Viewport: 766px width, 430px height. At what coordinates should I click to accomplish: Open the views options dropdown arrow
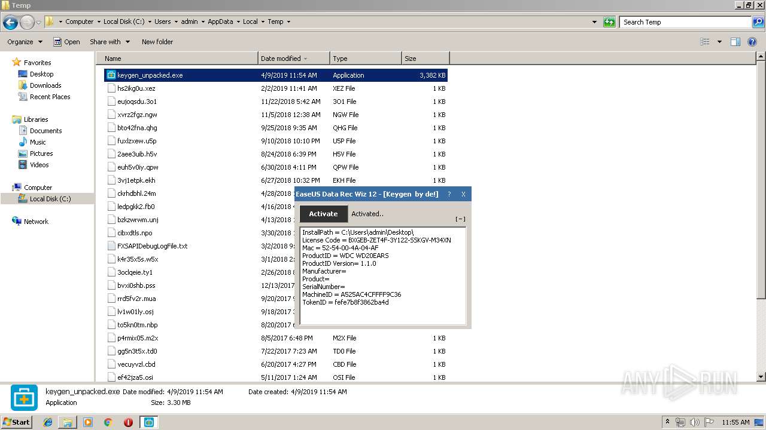pyautogui.click(x=719, y=42)
